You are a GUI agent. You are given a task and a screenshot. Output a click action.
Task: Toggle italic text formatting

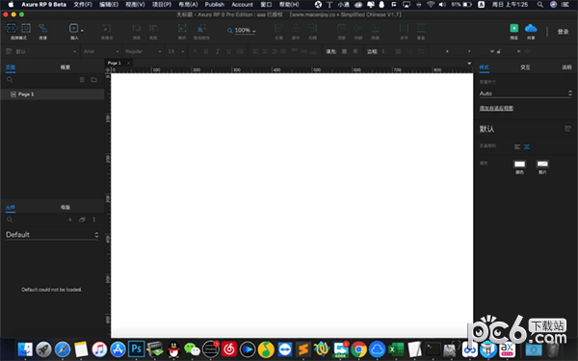point(218,51)
